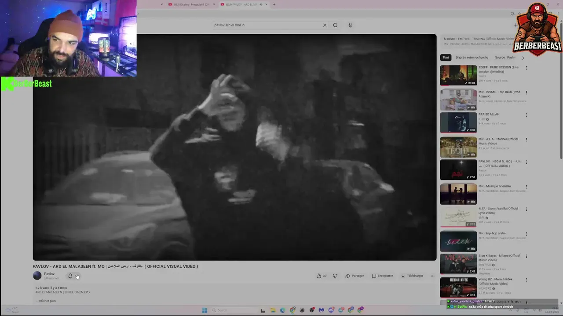Click the video player area
563x316 pixels.
[234, 147]
